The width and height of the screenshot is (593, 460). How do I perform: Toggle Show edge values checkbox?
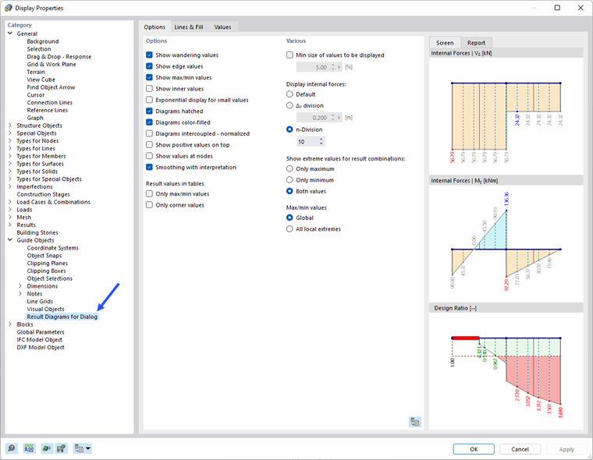click(x=149, y=66)
